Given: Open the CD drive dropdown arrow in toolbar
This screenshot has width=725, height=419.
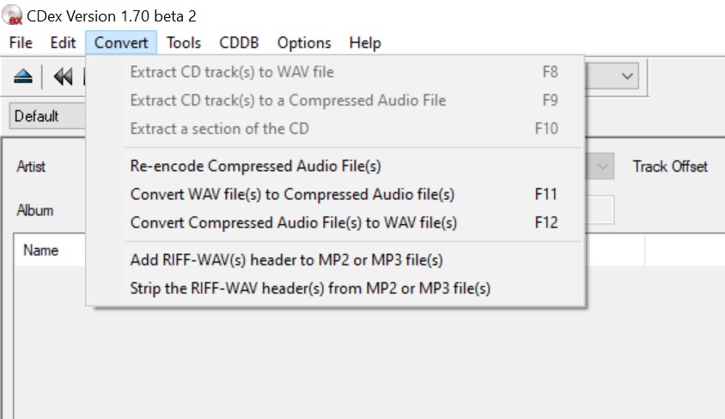Looking at the screenshot, I should pos(628,76).
